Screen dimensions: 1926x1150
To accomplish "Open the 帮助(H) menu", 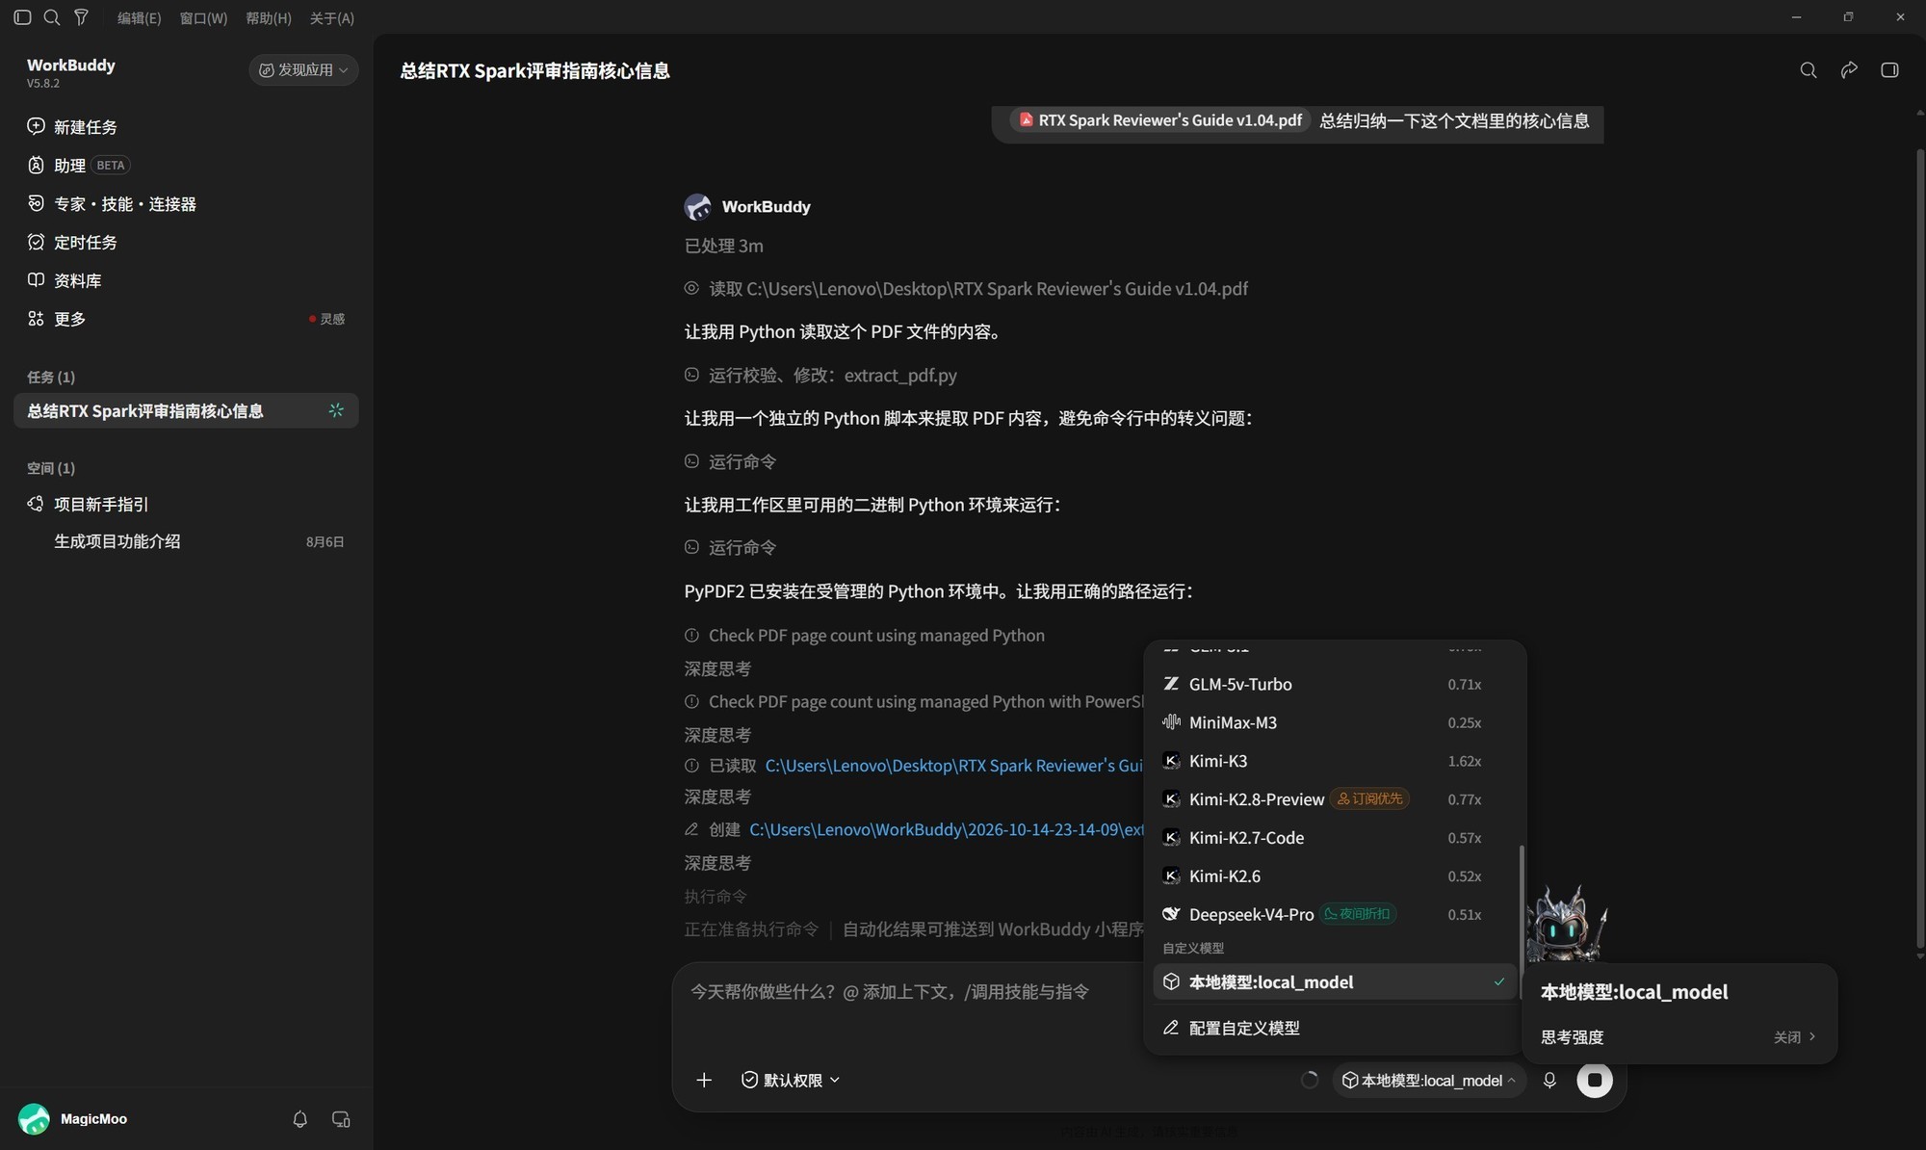I will tap(269, 18).
